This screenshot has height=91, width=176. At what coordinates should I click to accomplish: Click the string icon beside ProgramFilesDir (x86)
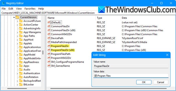(49, 50)
